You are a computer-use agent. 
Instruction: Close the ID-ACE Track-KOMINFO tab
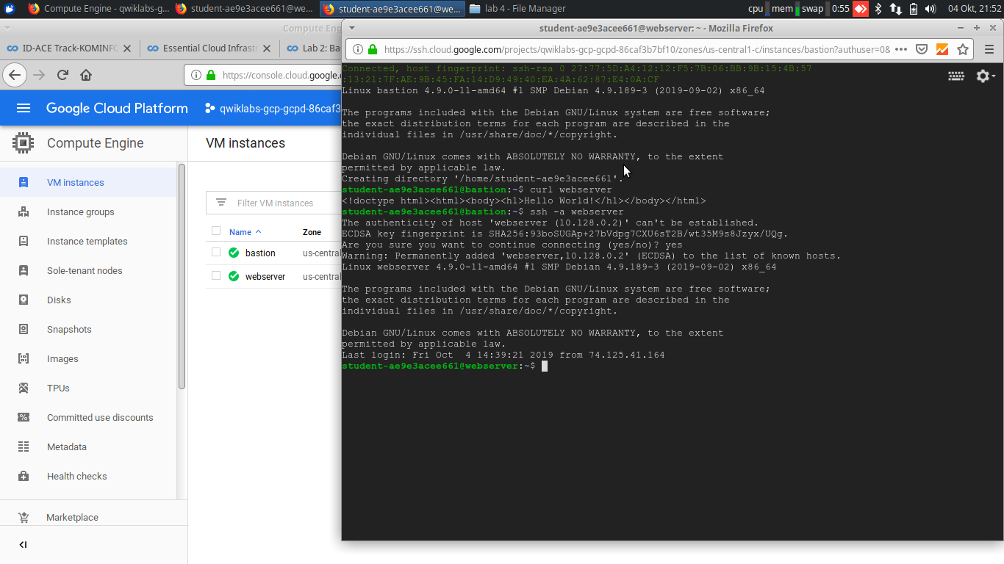127,48
